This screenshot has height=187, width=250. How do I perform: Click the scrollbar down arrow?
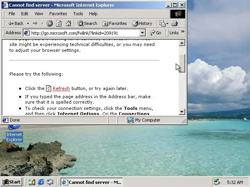pos(182,112)
